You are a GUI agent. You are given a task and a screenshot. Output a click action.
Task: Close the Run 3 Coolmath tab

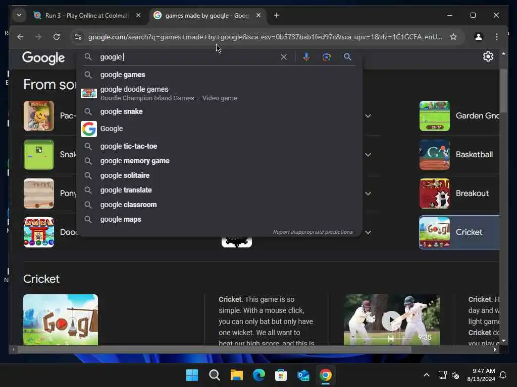pyautogui.click(x=138, y=15)
